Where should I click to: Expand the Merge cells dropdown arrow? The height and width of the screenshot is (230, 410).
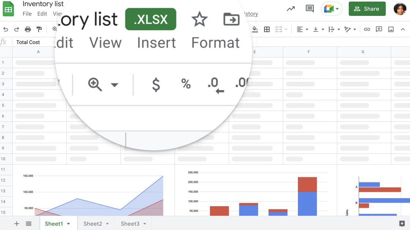point(286,29)
